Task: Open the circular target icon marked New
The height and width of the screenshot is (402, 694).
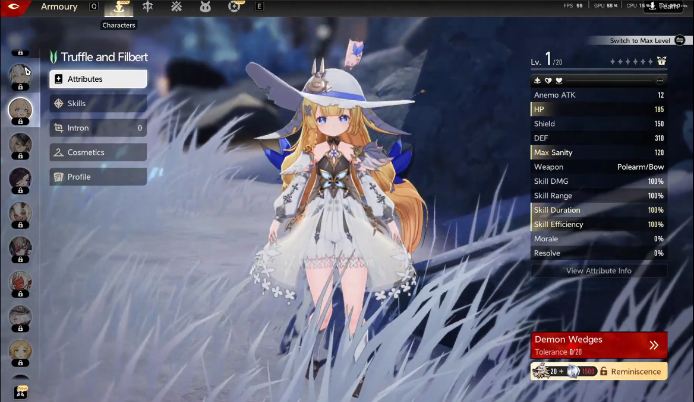Action: tap(235, 7)
